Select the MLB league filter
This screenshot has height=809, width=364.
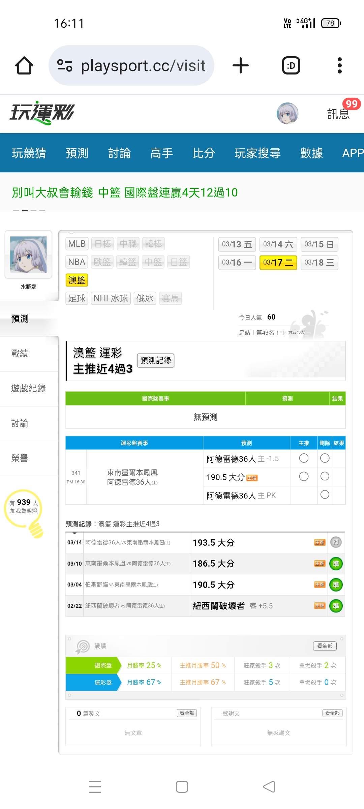click(77, 244)
